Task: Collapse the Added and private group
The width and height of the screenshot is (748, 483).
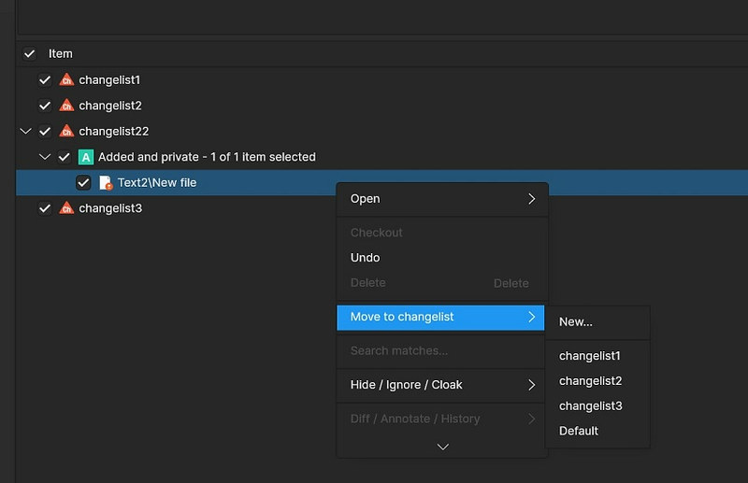Action: pos(44,157)
